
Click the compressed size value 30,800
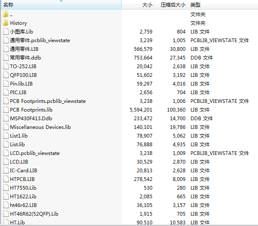pos(178,49)
